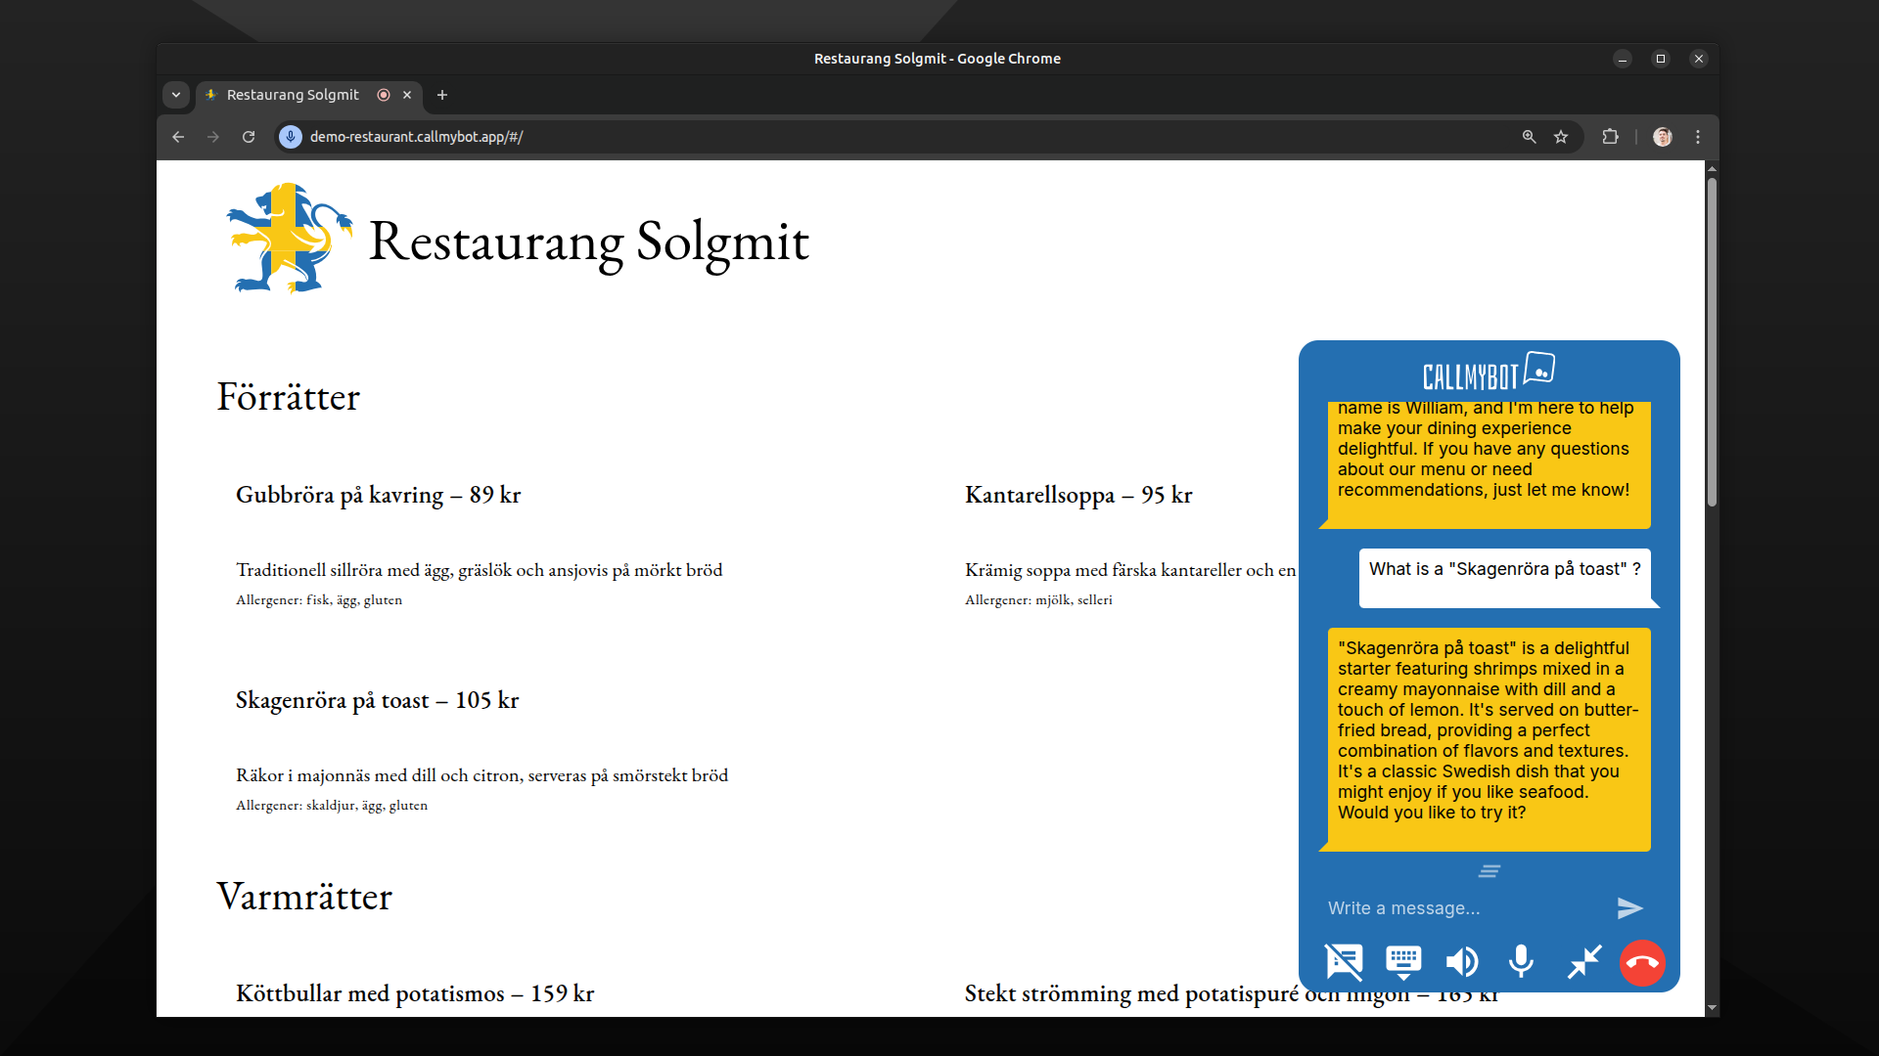Hide the chat transcript icon in CallMyBot widget

(1344, 962)
